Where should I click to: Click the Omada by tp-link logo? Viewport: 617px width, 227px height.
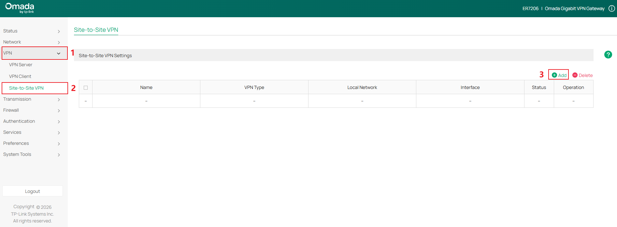pyautogui.click(x=20, y=8)
